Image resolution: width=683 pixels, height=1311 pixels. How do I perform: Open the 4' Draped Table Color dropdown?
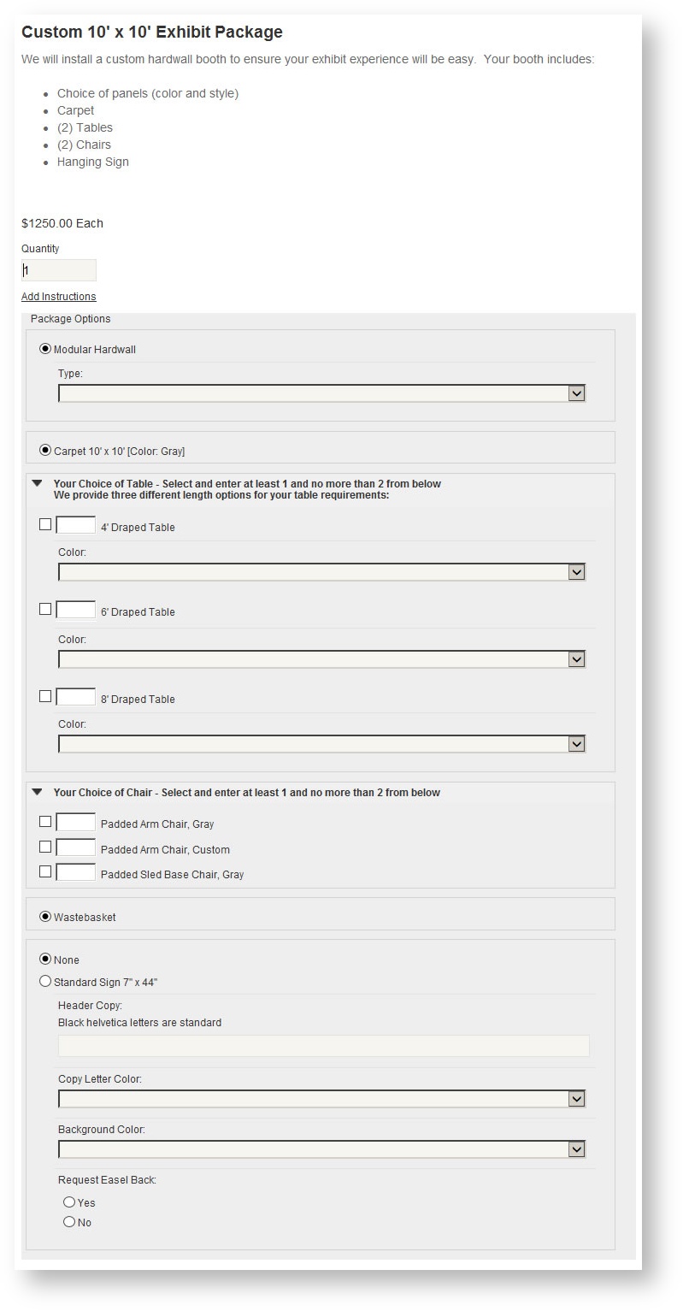click(x=321, y=572)
